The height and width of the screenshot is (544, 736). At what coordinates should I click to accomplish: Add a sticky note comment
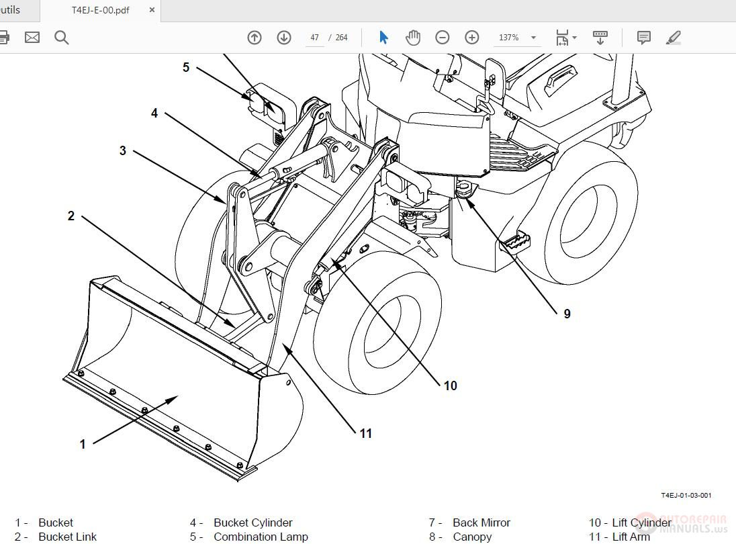644,38
